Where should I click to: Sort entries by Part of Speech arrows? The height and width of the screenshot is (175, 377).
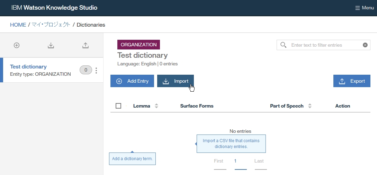[310, 106]
